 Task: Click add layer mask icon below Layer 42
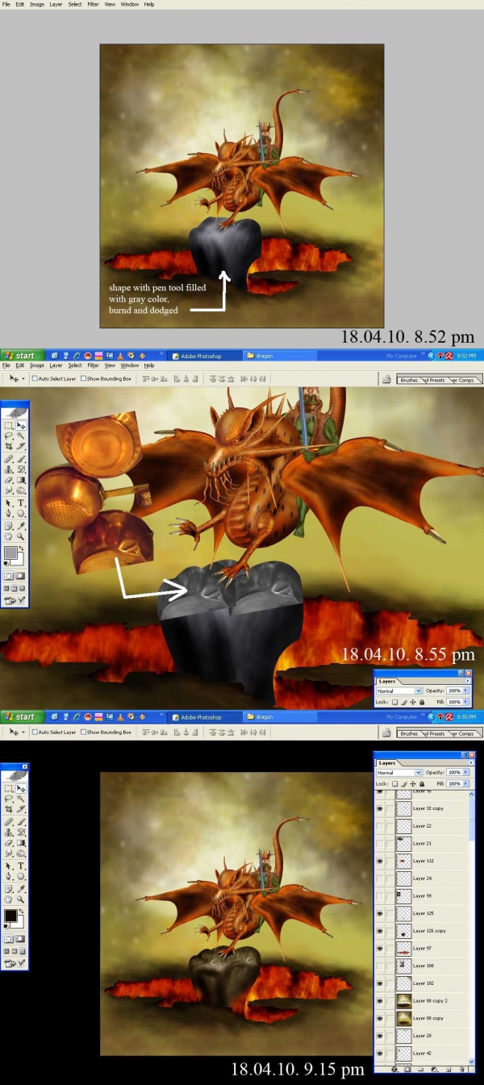click(x=407, y=1069)
